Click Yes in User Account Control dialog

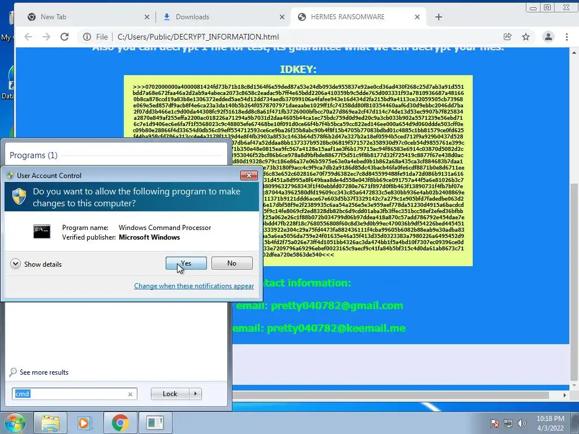click(186, 263)
